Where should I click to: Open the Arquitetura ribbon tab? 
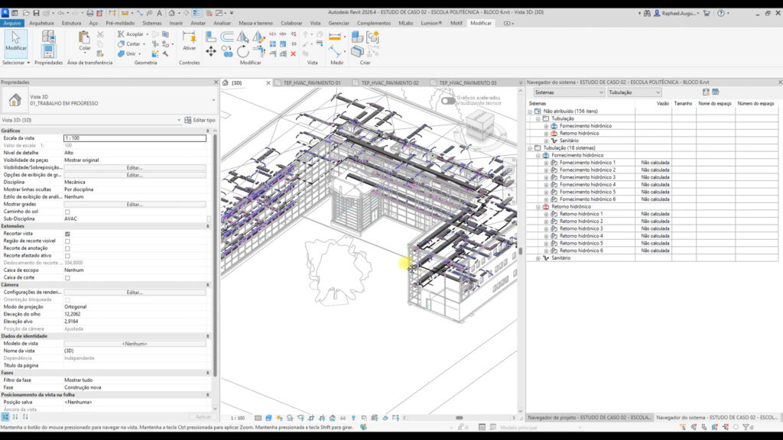41,23
